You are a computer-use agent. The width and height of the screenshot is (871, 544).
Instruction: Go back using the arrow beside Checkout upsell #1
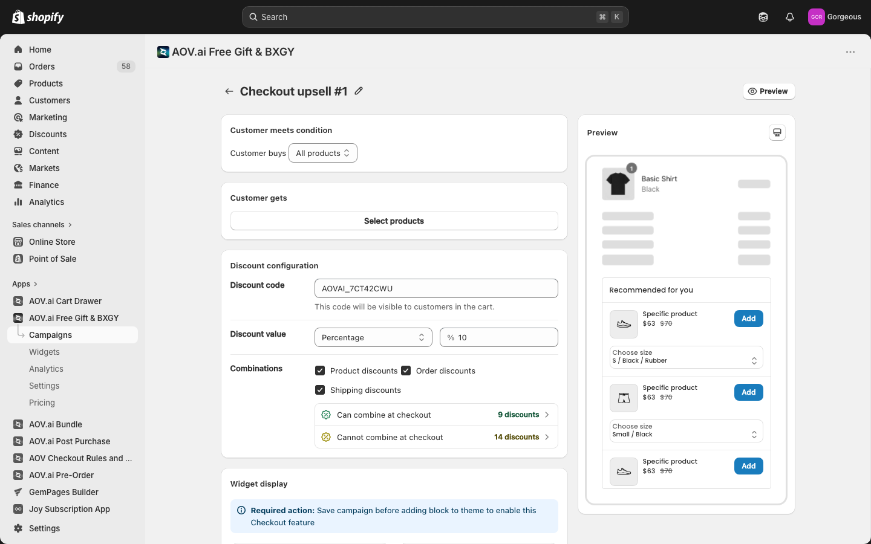coord(229,91)
